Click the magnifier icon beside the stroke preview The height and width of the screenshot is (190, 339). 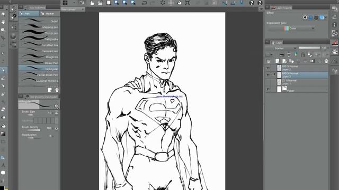(57, 106)
